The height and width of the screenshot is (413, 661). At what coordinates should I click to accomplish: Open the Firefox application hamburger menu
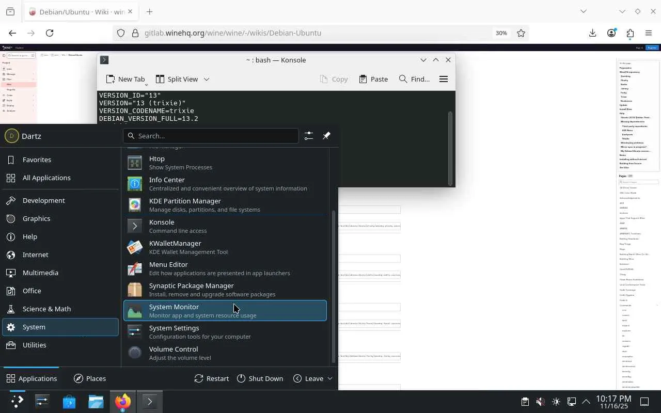click(649, 33)
